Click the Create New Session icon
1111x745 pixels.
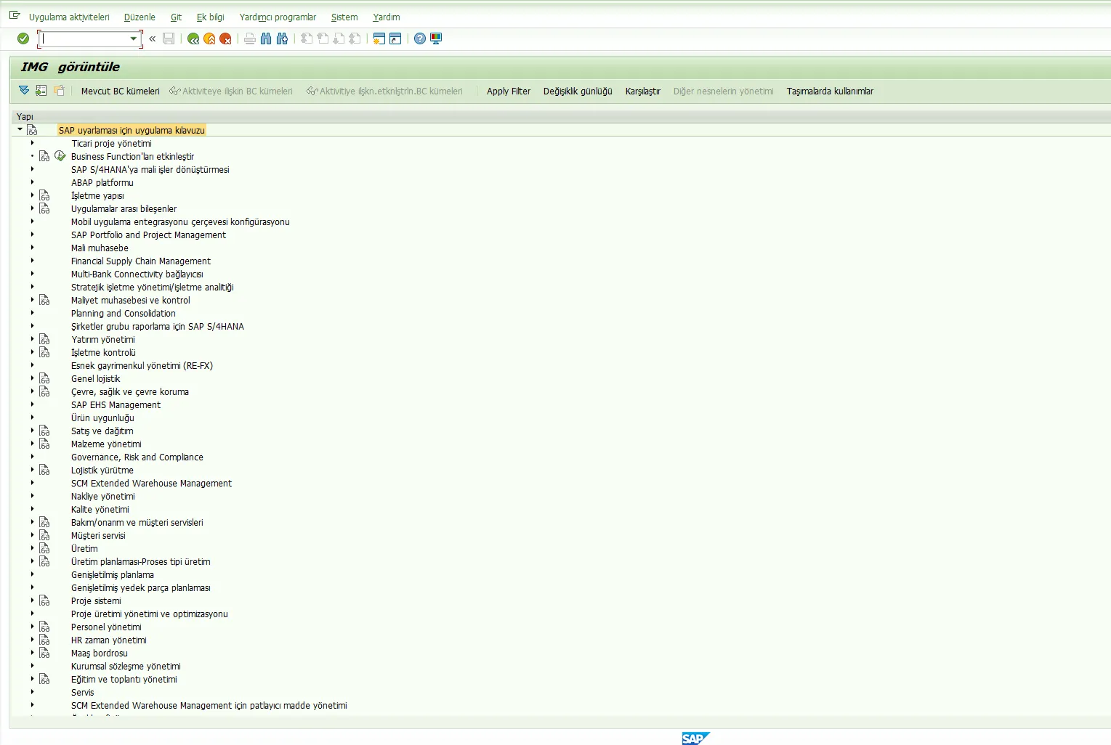click(379, 38)
